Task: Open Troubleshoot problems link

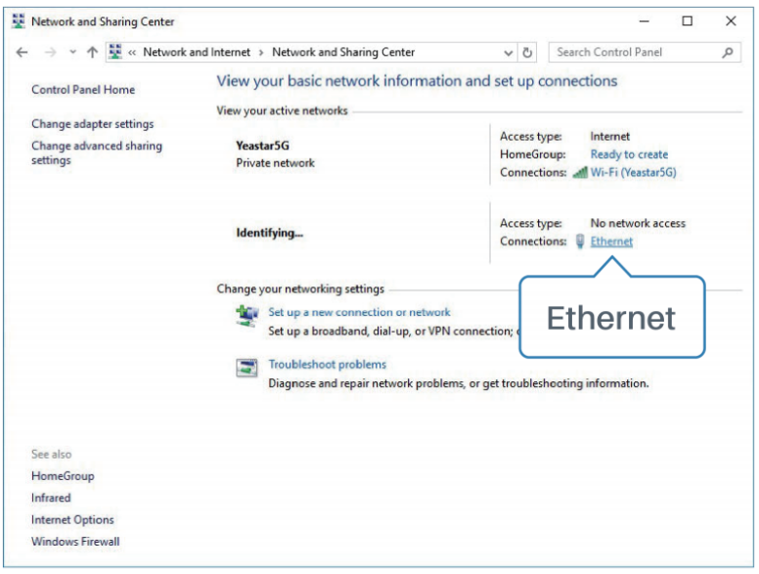Action: point(328,365)
